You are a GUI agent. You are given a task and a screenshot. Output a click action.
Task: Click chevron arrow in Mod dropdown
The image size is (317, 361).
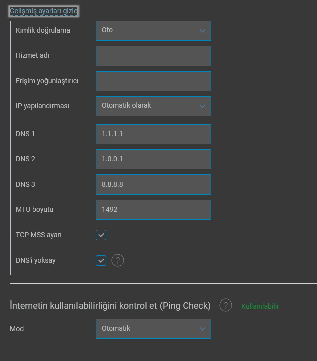[x=202, y=329]
